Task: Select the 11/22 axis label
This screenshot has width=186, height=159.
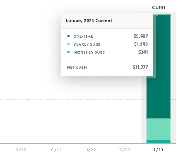Action: coord(90,150)
